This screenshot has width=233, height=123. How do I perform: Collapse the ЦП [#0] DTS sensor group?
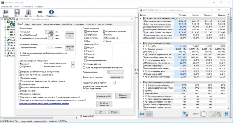click(x=141, y=82)
